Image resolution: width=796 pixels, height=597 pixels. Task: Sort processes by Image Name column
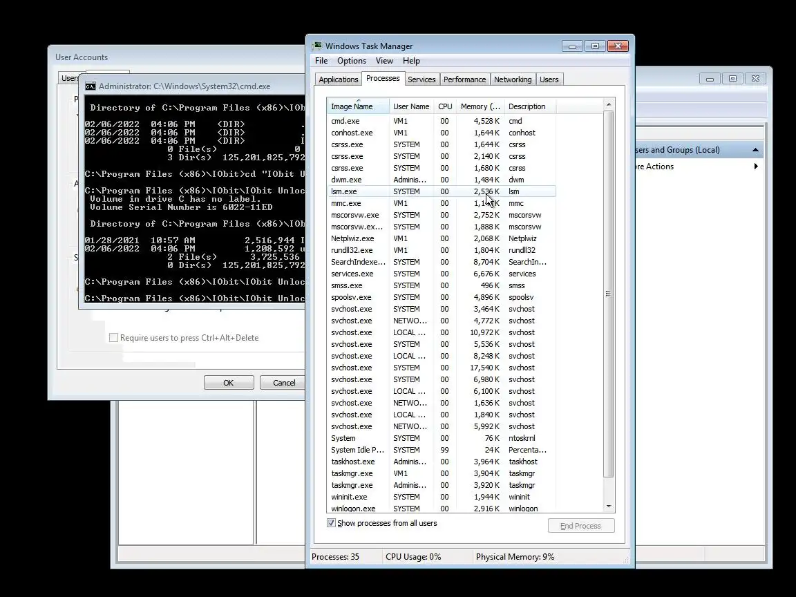click(359, 106)
